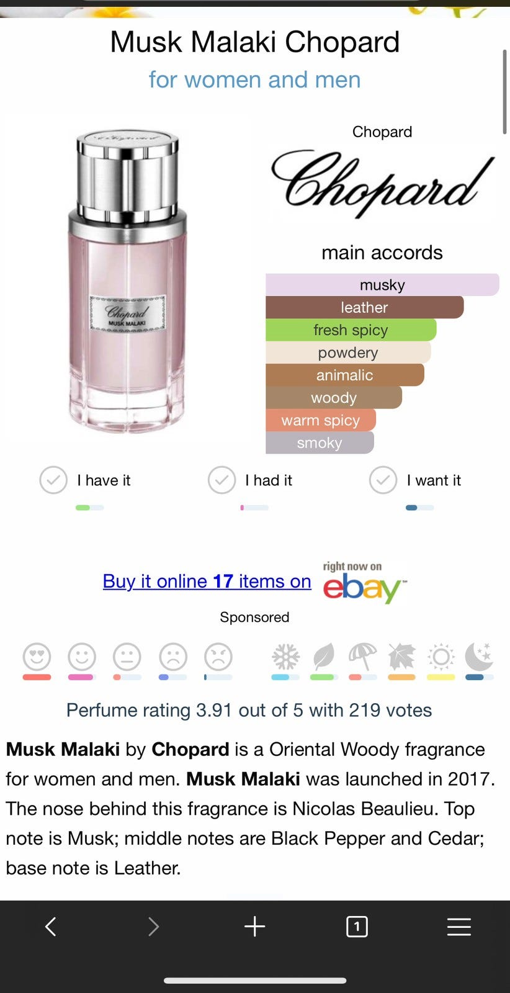Viewport: 510px width, 993px height.
Task: Tap the love heart-eyes rating face
Action: [37, 657]
